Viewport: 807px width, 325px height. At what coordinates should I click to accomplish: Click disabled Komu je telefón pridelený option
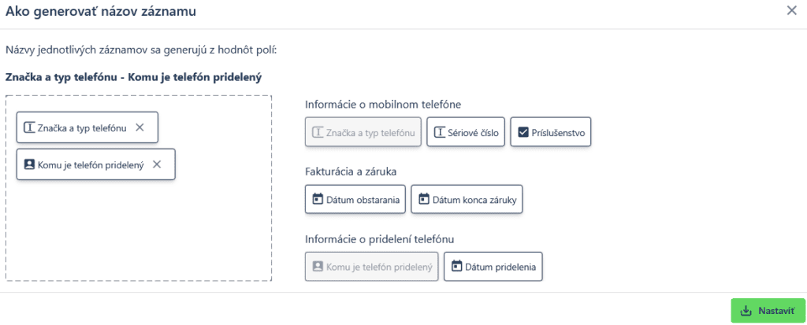coord(372,267)
